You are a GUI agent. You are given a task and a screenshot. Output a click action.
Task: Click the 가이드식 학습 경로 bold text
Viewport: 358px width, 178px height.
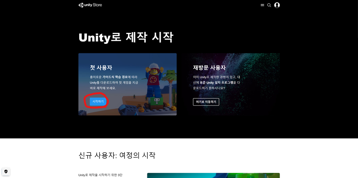(x=115, y=77)
